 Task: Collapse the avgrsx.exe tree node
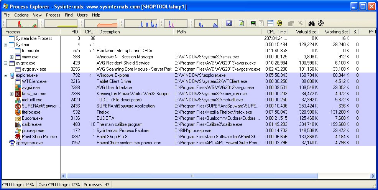(x=5, y=63)
